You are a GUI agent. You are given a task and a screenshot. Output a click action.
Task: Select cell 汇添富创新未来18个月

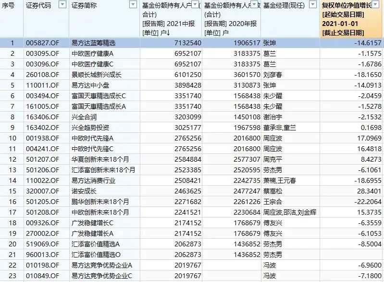[103, 170]
